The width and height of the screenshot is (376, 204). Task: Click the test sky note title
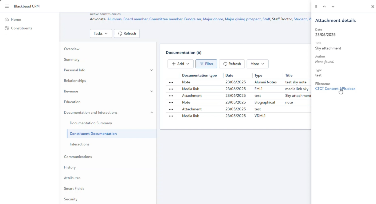pyautogui.click(x=296, y=82)
